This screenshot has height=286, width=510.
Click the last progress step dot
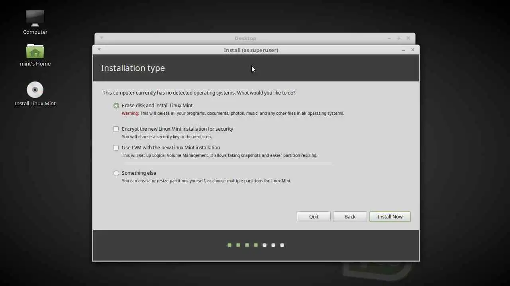(282, 245)
